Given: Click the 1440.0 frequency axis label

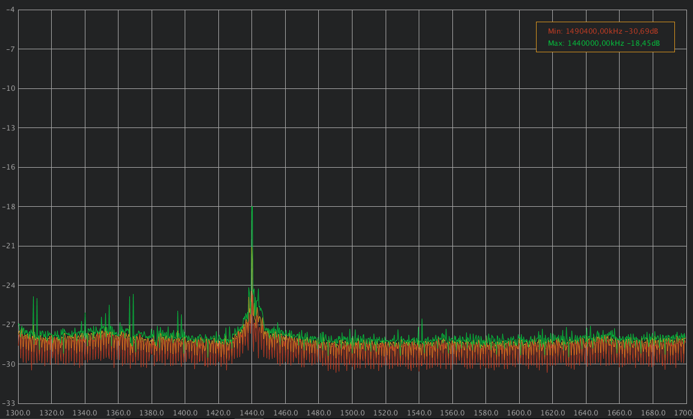Looking at the screenshot, I should pos(252,413).
